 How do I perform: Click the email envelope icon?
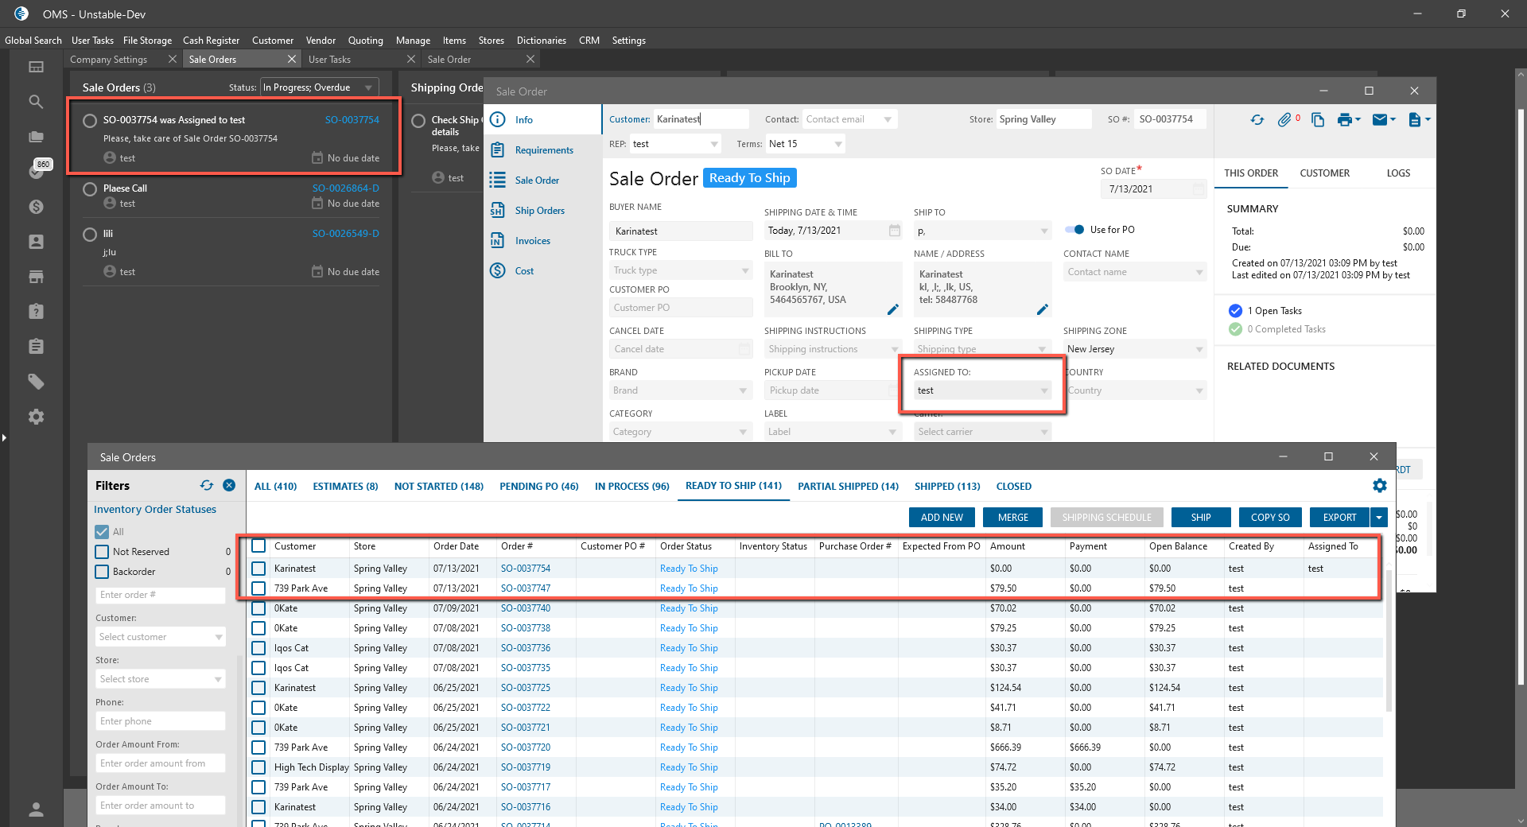tap(1380, 120)
